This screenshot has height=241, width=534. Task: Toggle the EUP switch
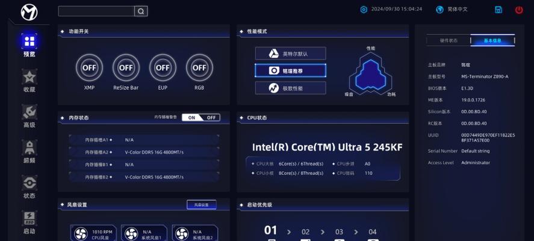(163, 67)
